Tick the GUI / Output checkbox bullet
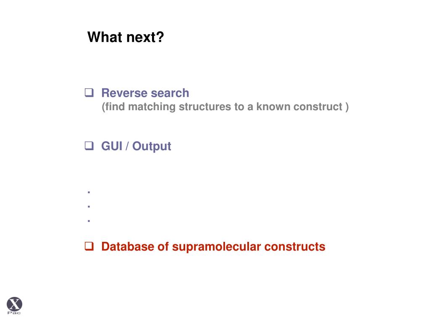Viewport: 430px width, 323px height. pyautogui.click(x=89, y=146)
